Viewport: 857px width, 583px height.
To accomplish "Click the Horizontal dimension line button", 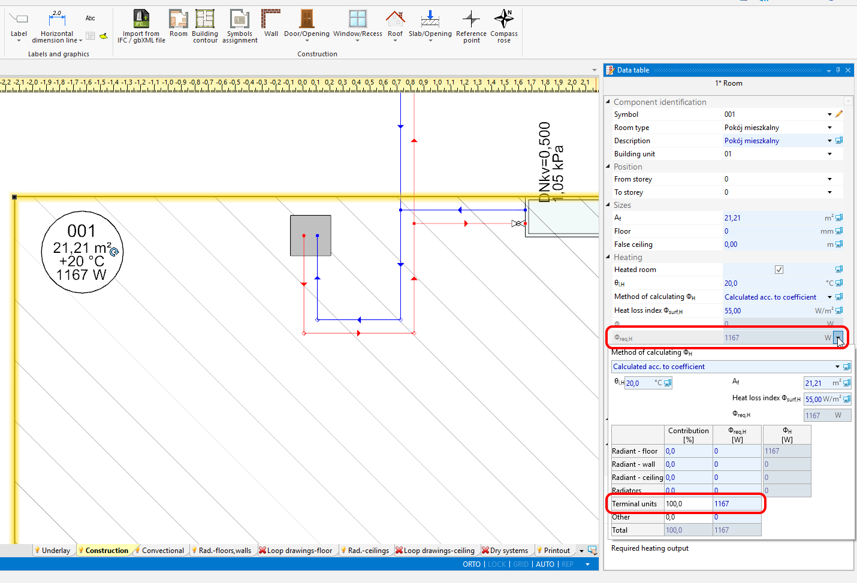I will [57, 20].
